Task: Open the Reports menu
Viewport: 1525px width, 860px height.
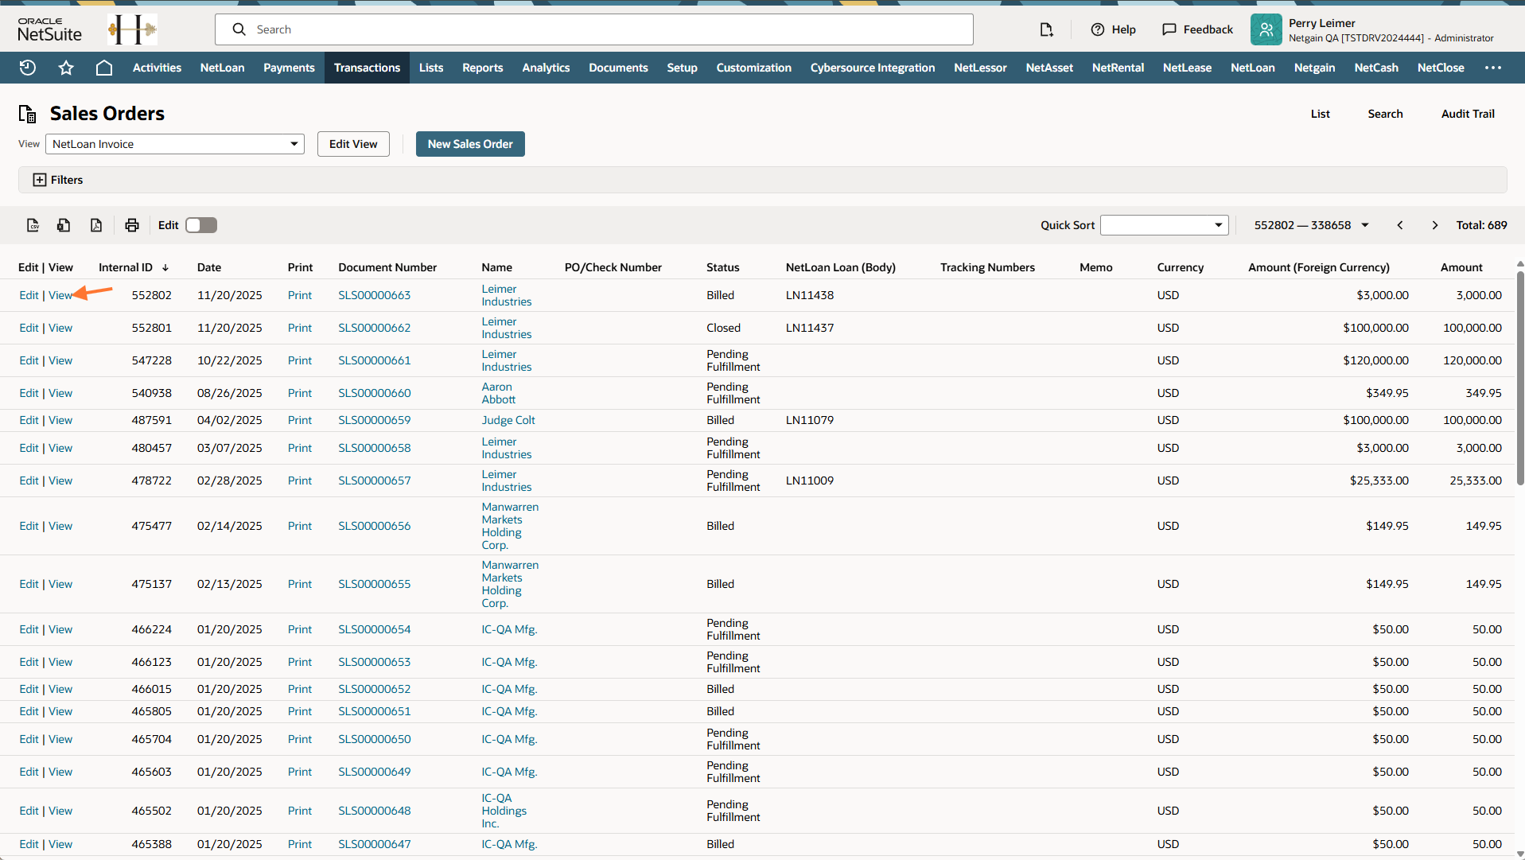Action: (x=482, y=68)
